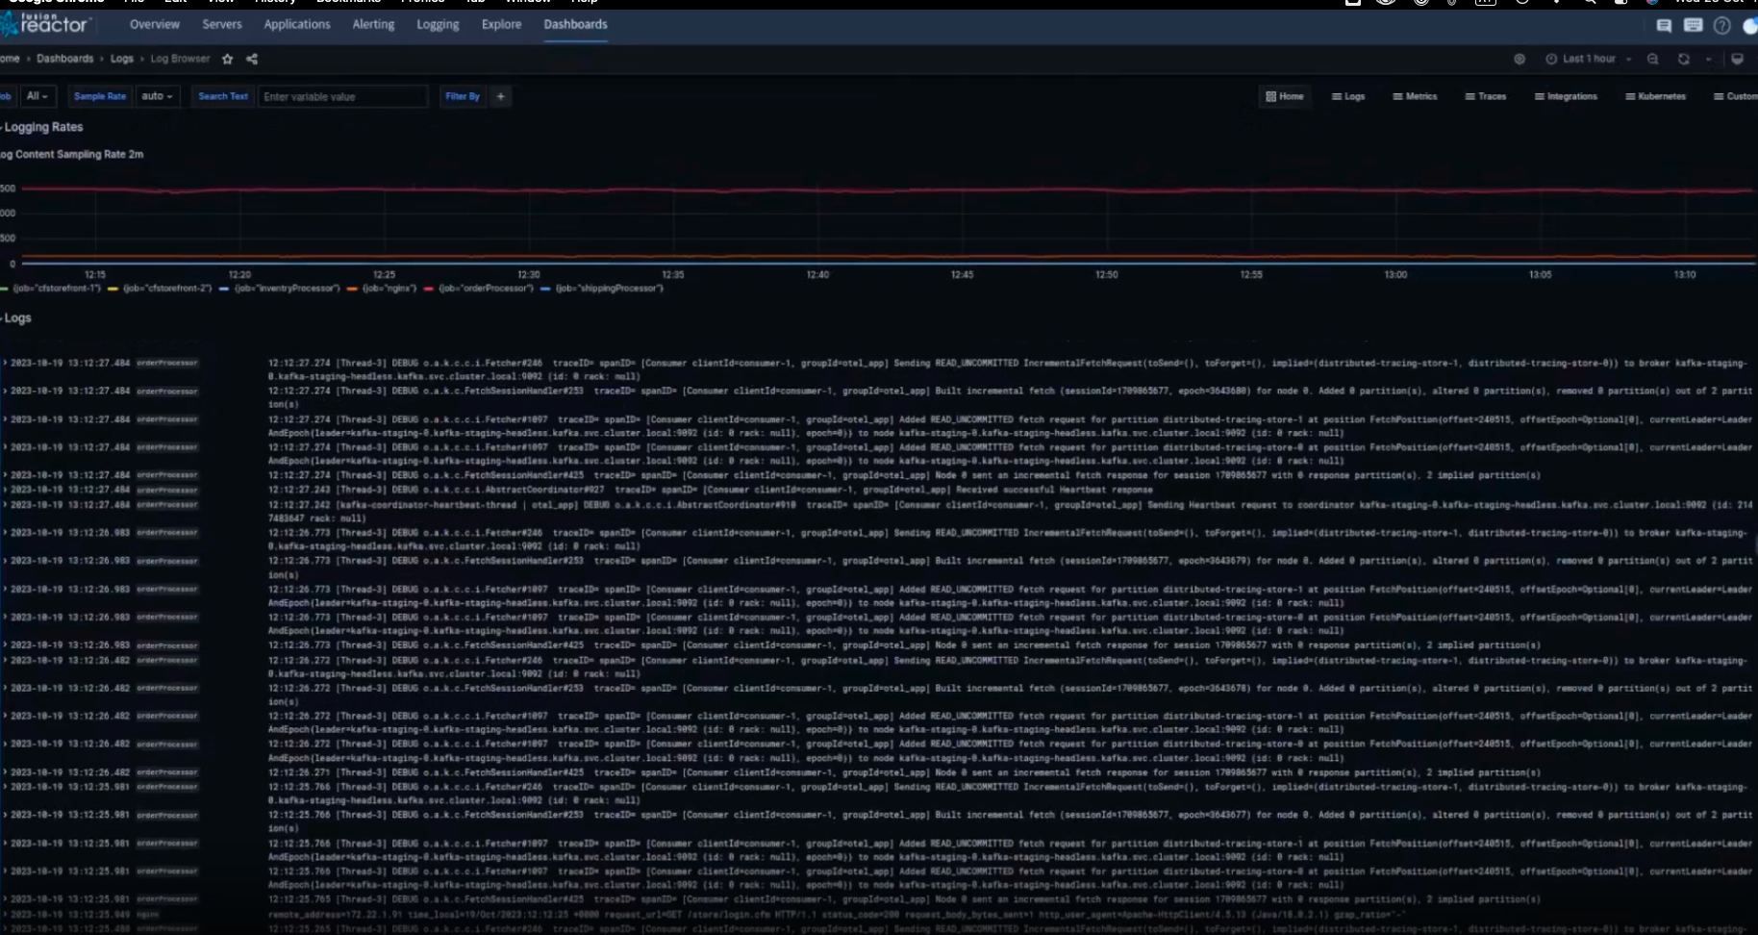Viewport: 1758px width, 935px height.
Task: Open the refresh interval dropdown arrow
Action: coord(1708,59)
